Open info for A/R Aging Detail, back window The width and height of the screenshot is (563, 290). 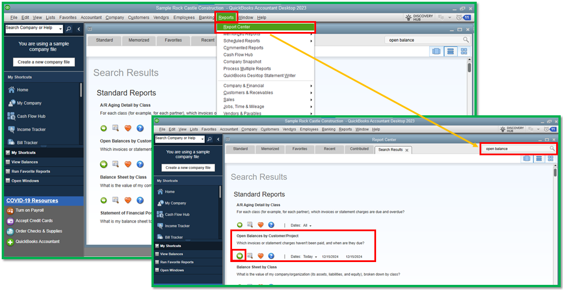(x=115, y=128)
